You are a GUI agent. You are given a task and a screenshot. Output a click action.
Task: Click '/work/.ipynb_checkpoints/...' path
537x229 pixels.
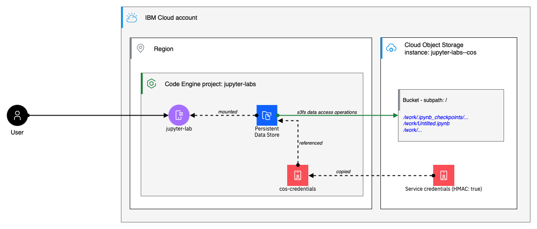coord(436,117)
